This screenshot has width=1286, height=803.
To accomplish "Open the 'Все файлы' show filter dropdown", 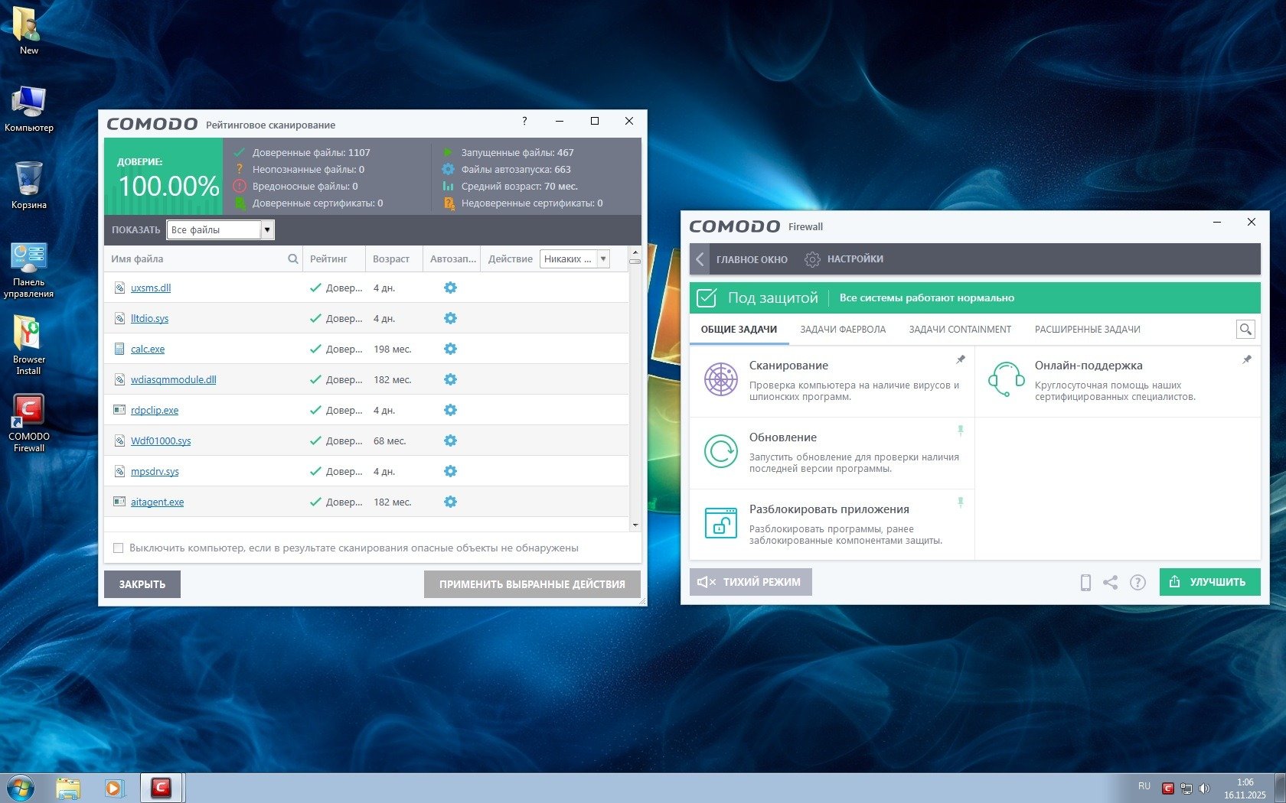I will pyautogui.click(x=266, y=230).
